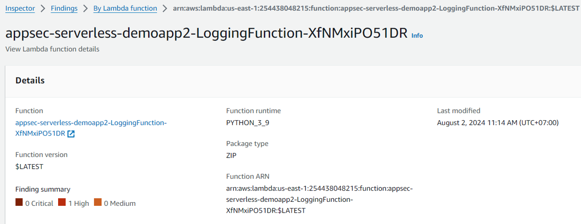This screenshot has height=224, width=581.
Task: Click the Function runtime label
Action: (253, 111)
